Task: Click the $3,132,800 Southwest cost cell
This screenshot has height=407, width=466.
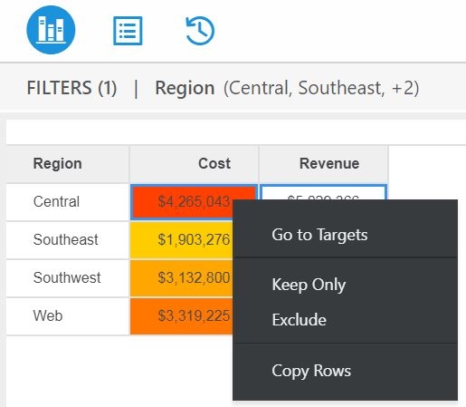Action: [182, 277]
